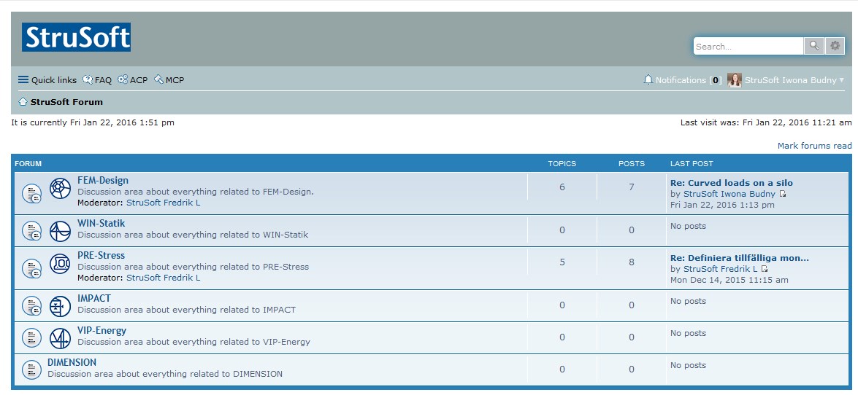Click the date Fri Jan 22, 2016 1:13 pm

pyautogui.click(x=722, y=205)
